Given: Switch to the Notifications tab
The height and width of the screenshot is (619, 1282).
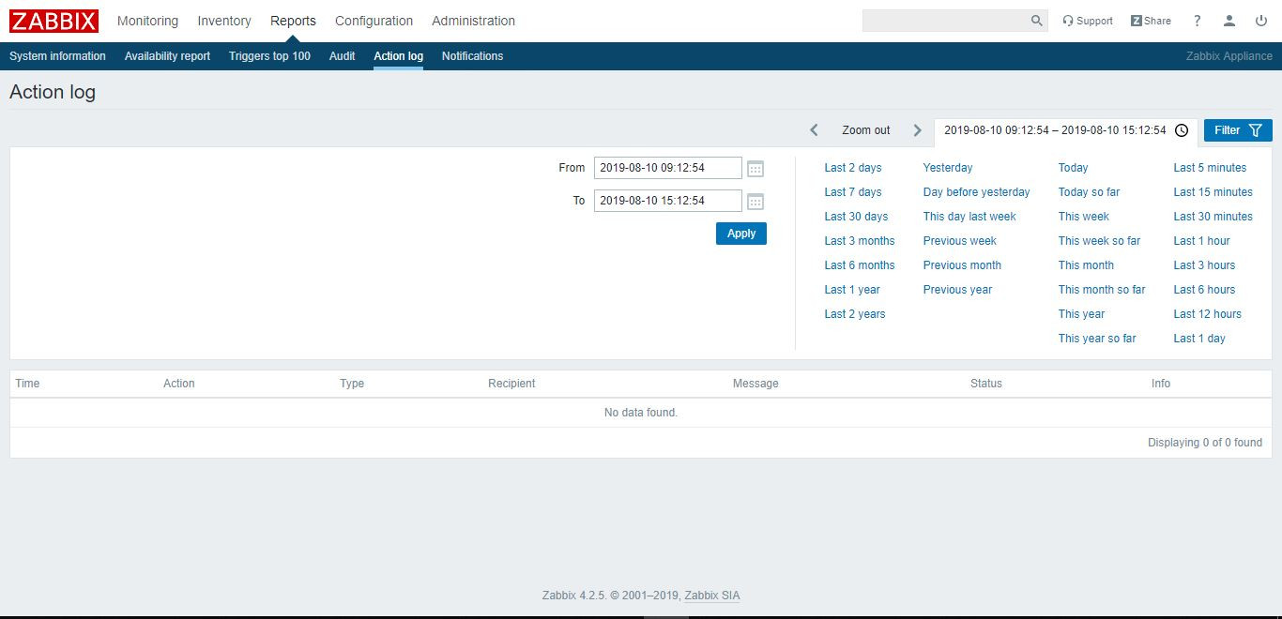Looking at the screenshot, I should coord(472,56).
